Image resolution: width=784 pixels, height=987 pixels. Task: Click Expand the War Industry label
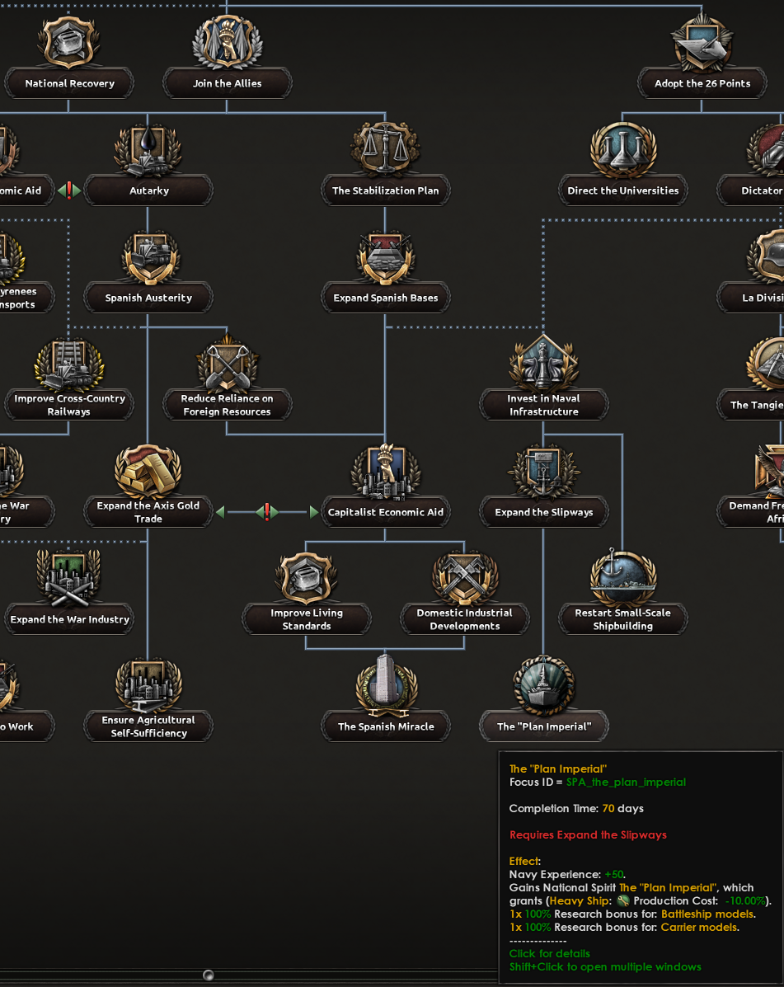point(69,618)
